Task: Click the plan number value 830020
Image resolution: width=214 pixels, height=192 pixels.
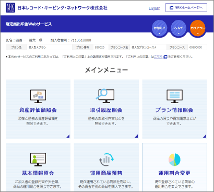Action: click(100, 47)
